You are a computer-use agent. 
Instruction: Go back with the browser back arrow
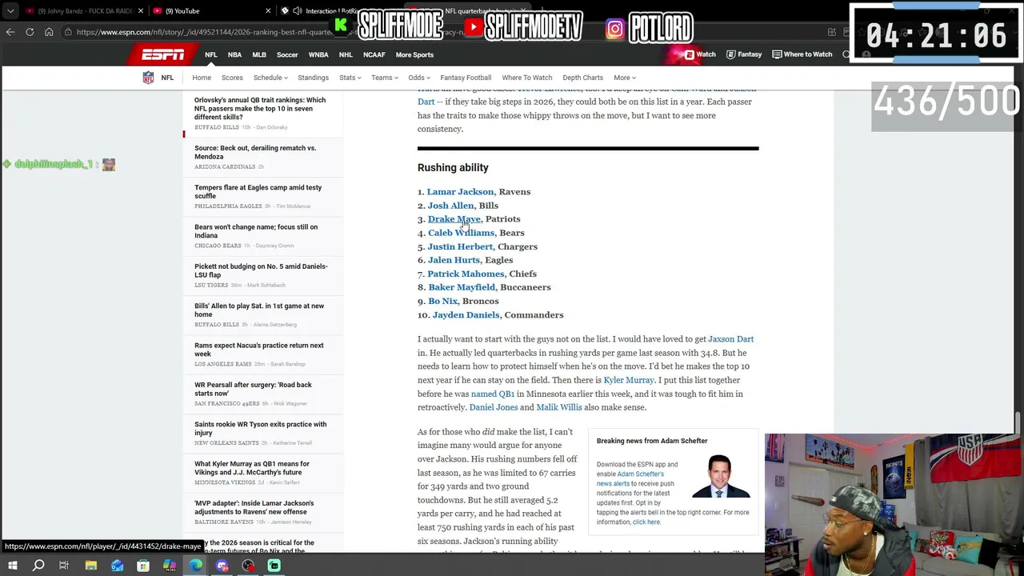coord(10,32)
